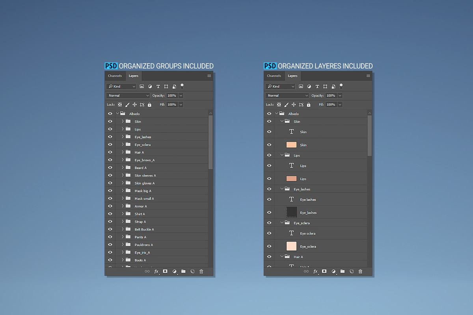This screenshot has height=315, width=473.
Task: Turn off layer filtering in left panel
Action: point(182,85)
